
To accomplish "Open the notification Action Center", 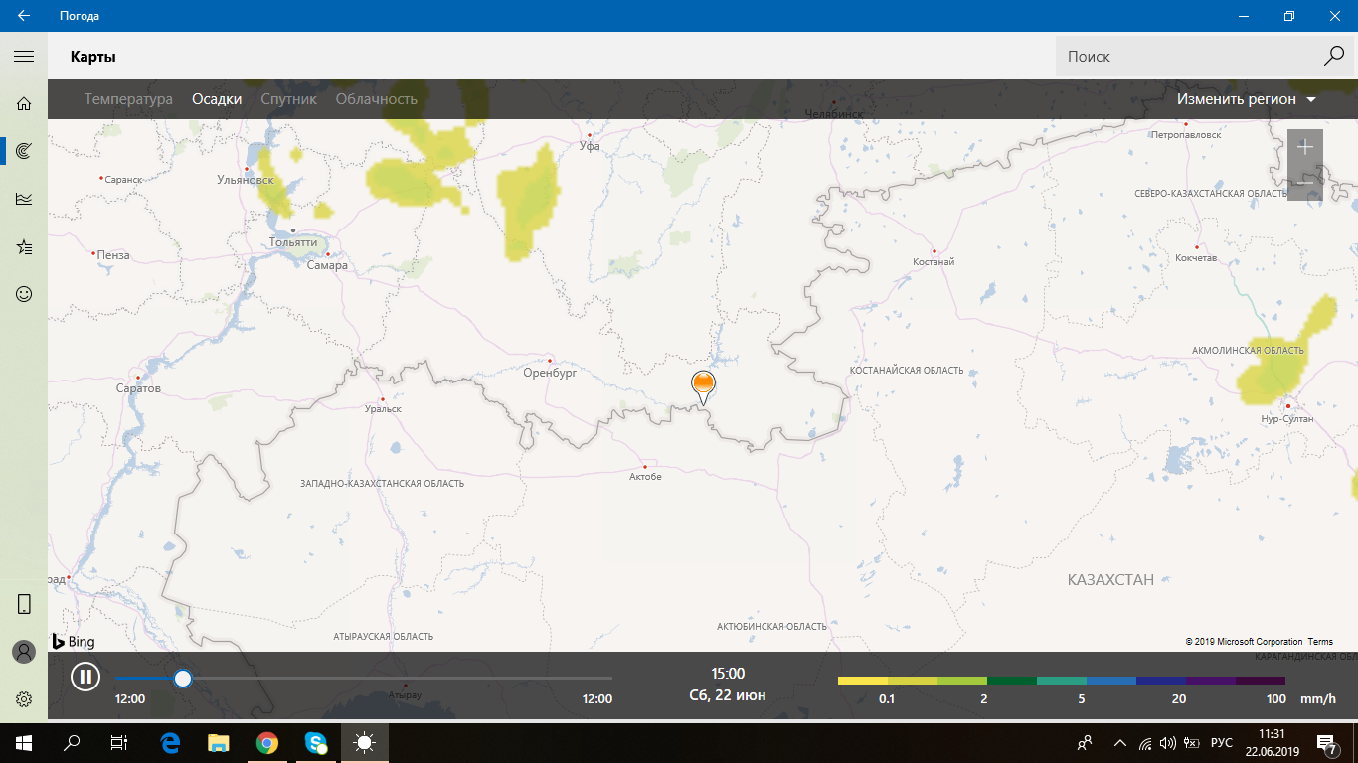I will pyautogui.click(x=1326, y=742).
